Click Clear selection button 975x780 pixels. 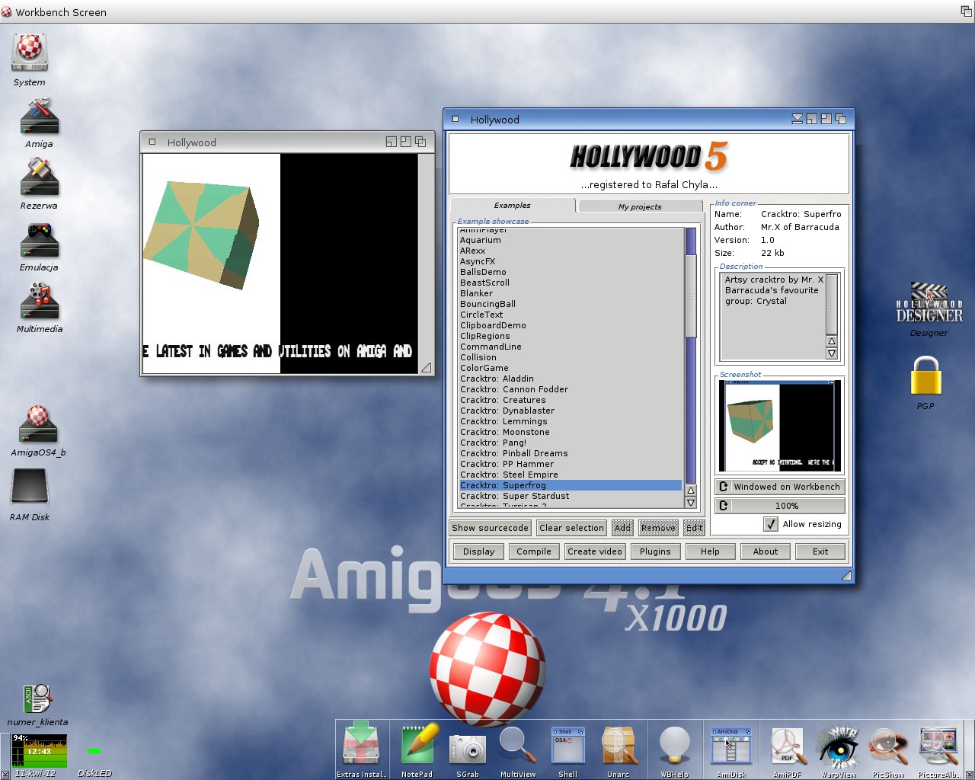(x=571, y=528)
